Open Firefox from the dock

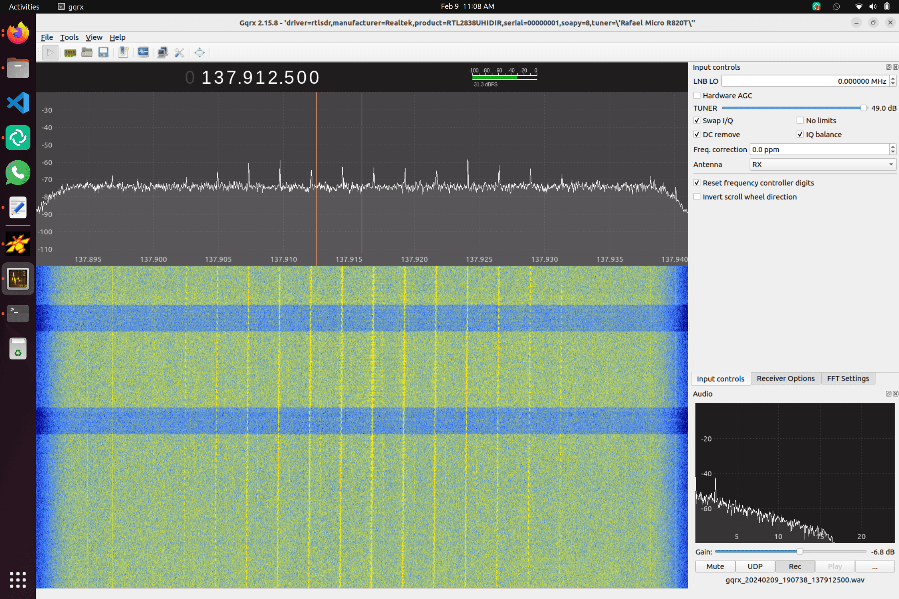point(18,33)
